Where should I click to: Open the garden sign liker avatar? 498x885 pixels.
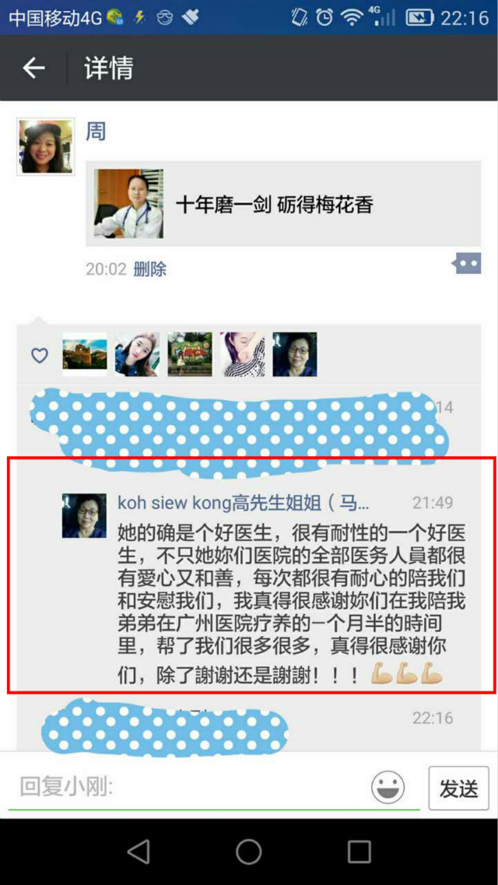click(190, 354)
